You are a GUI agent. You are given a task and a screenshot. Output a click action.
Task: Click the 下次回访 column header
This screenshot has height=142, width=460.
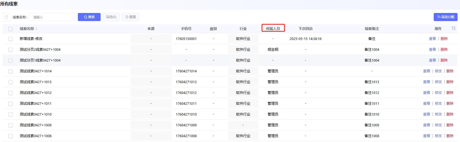pyautogui.click(x=305, y=29)
